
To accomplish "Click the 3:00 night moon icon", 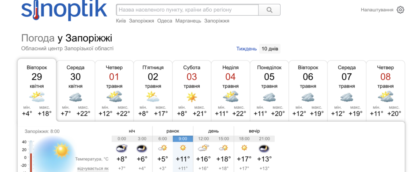I will [142, 148].
